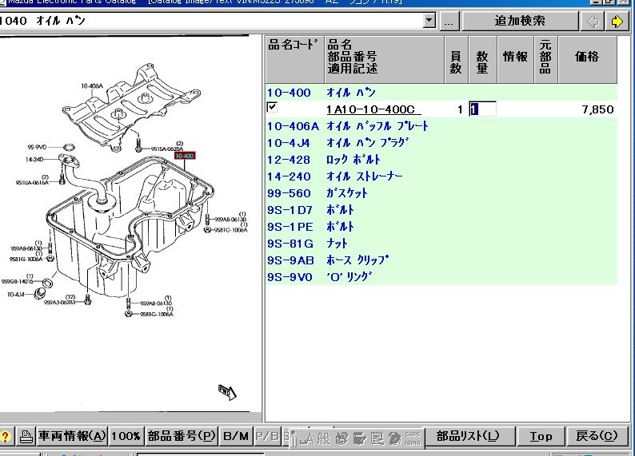635x456 pixels.
Task: Click the highlighted 10-400 label in diagram
Action: [x=185, y=156]
